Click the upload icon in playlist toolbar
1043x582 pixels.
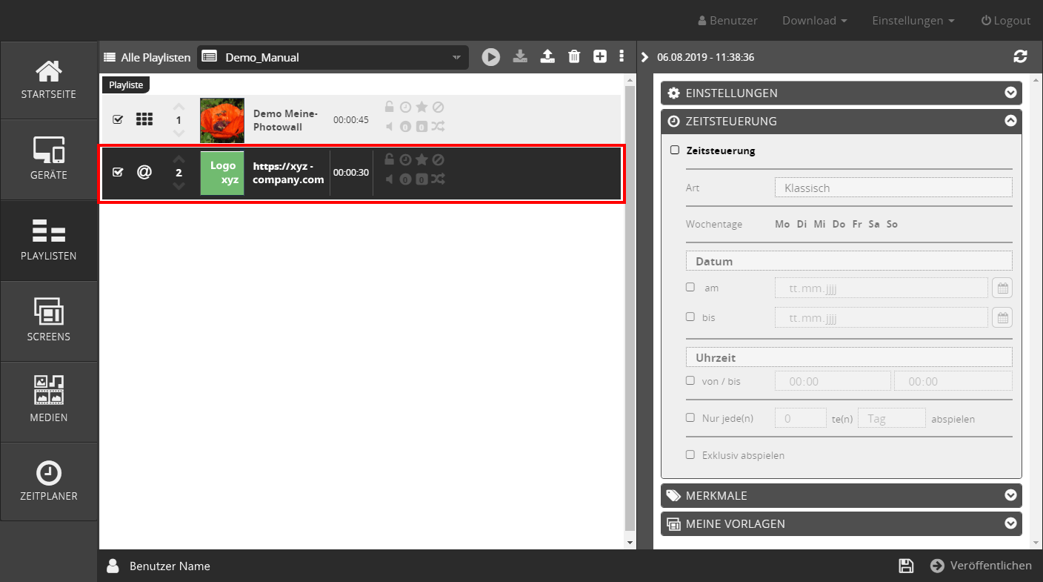547,57
